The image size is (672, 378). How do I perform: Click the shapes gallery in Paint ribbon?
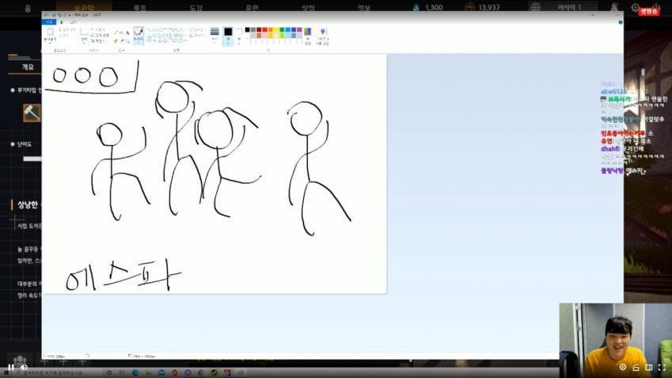[167, 35]
